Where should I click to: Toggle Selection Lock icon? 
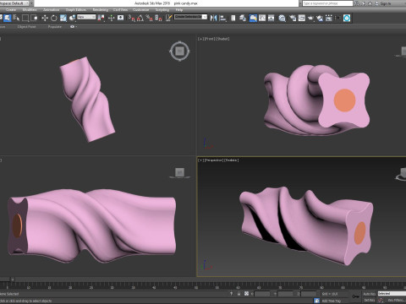[x=239, y=294]
